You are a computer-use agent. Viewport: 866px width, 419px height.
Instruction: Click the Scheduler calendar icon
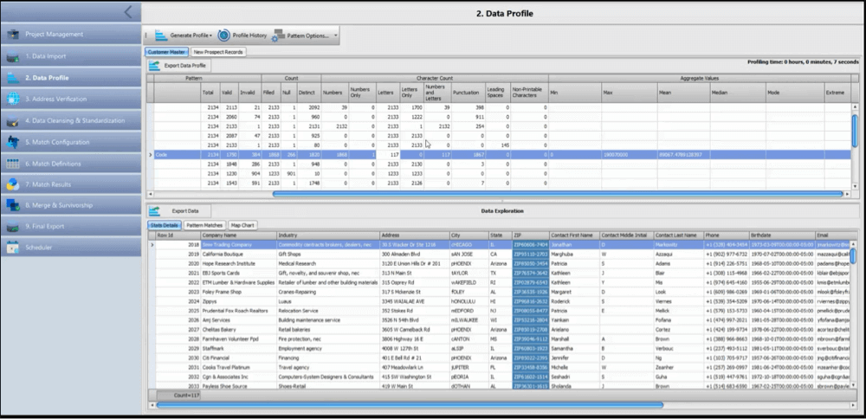pos(12,248)
